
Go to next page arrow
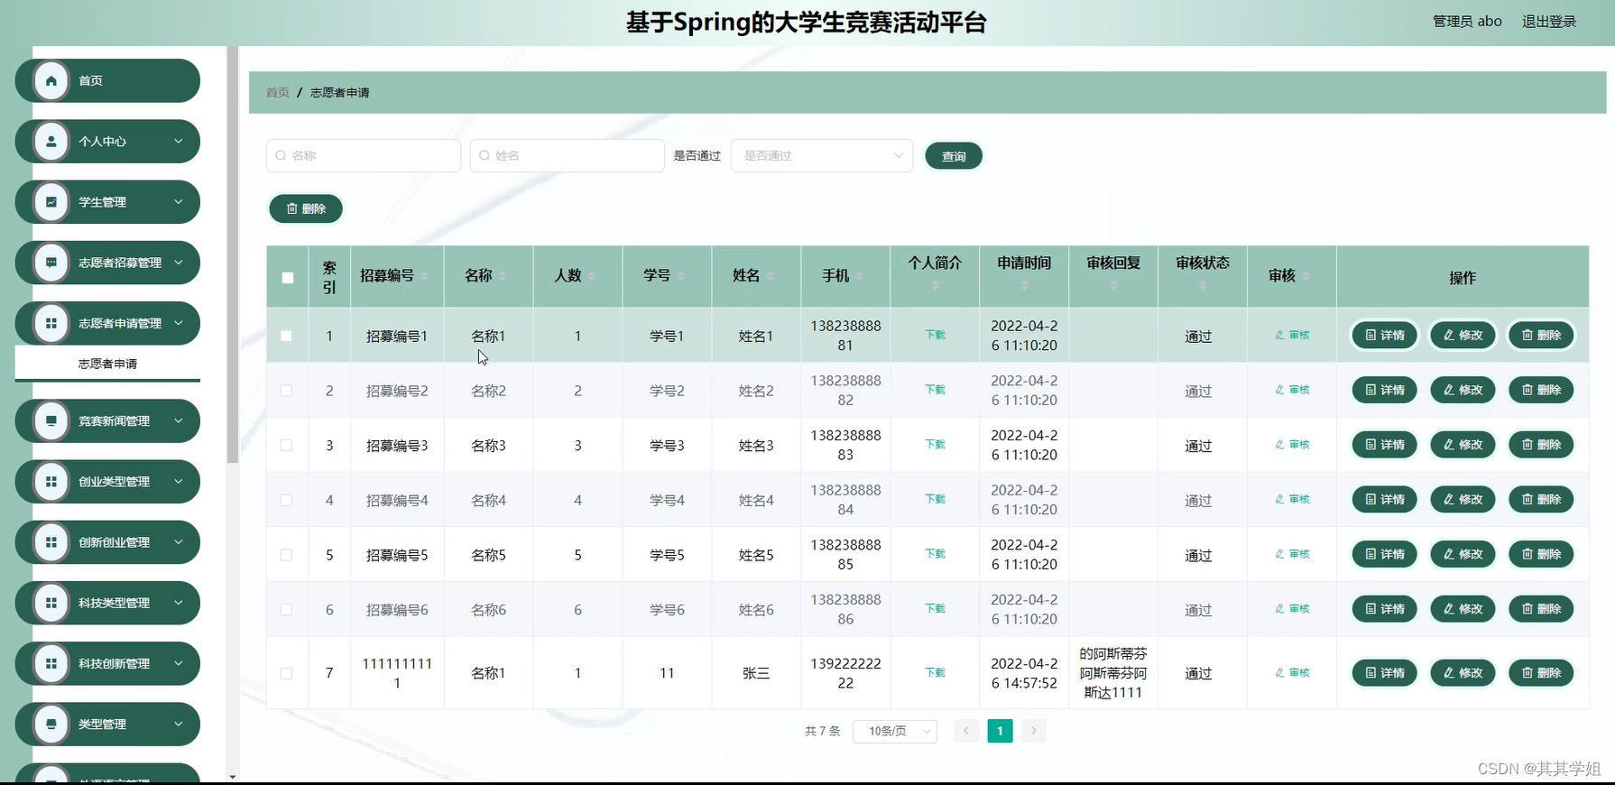pyautogui.click(x=1034, y=731)
